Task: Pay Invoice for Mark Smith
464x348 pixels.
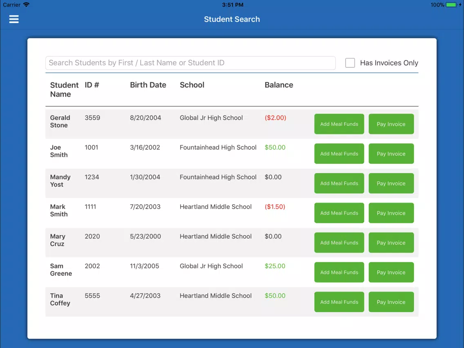Action: [x=391, y=213]
